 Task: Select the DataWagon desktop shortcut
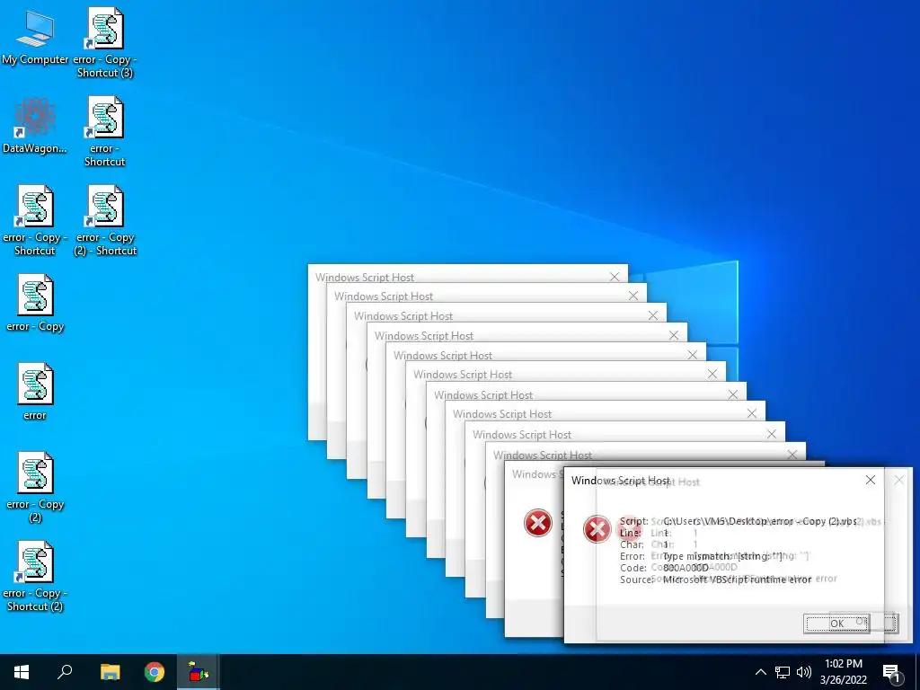tap(35, 126)
